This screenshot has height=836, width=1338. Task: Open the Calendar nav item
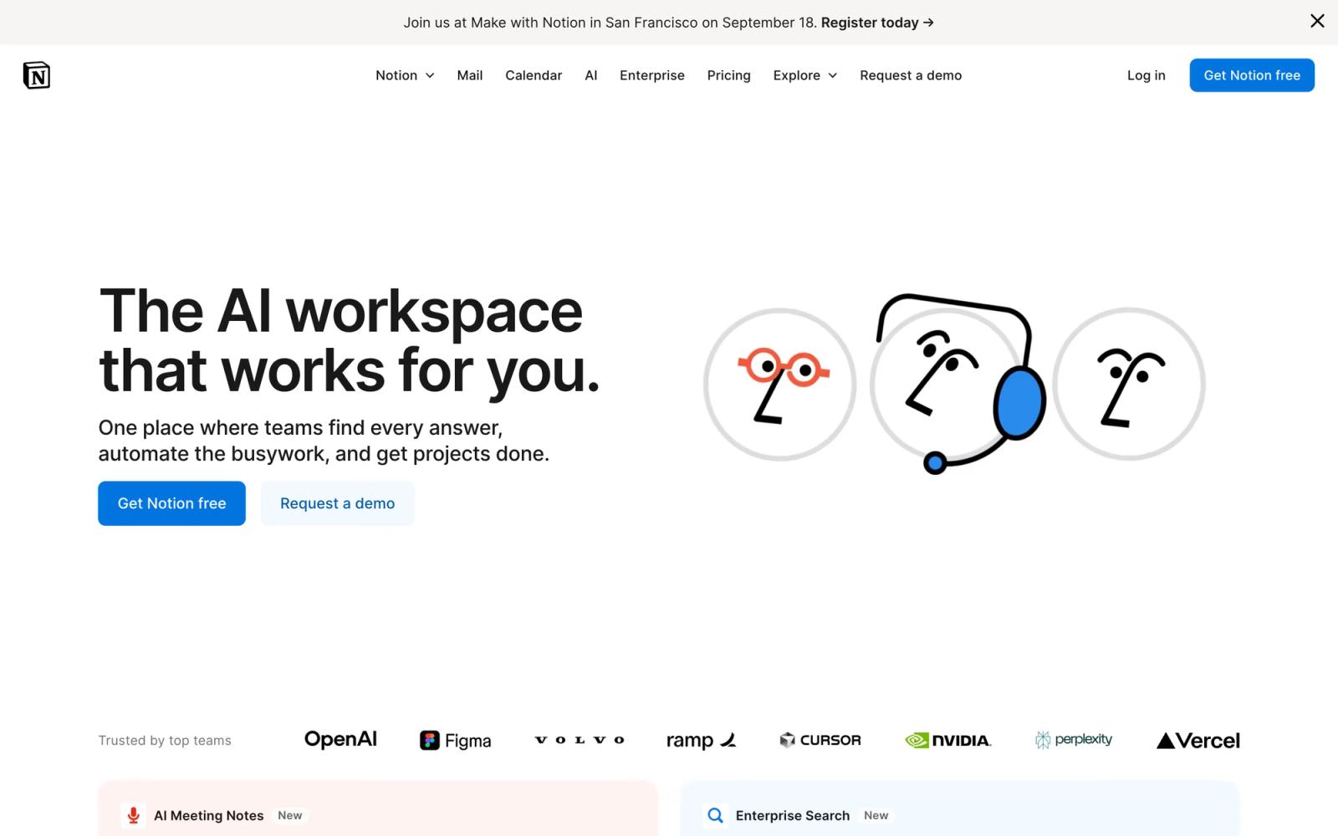pos(534,75)
